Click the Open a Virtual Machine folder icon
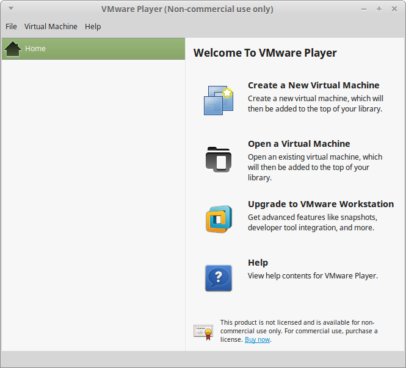 [x=219, y=160]
